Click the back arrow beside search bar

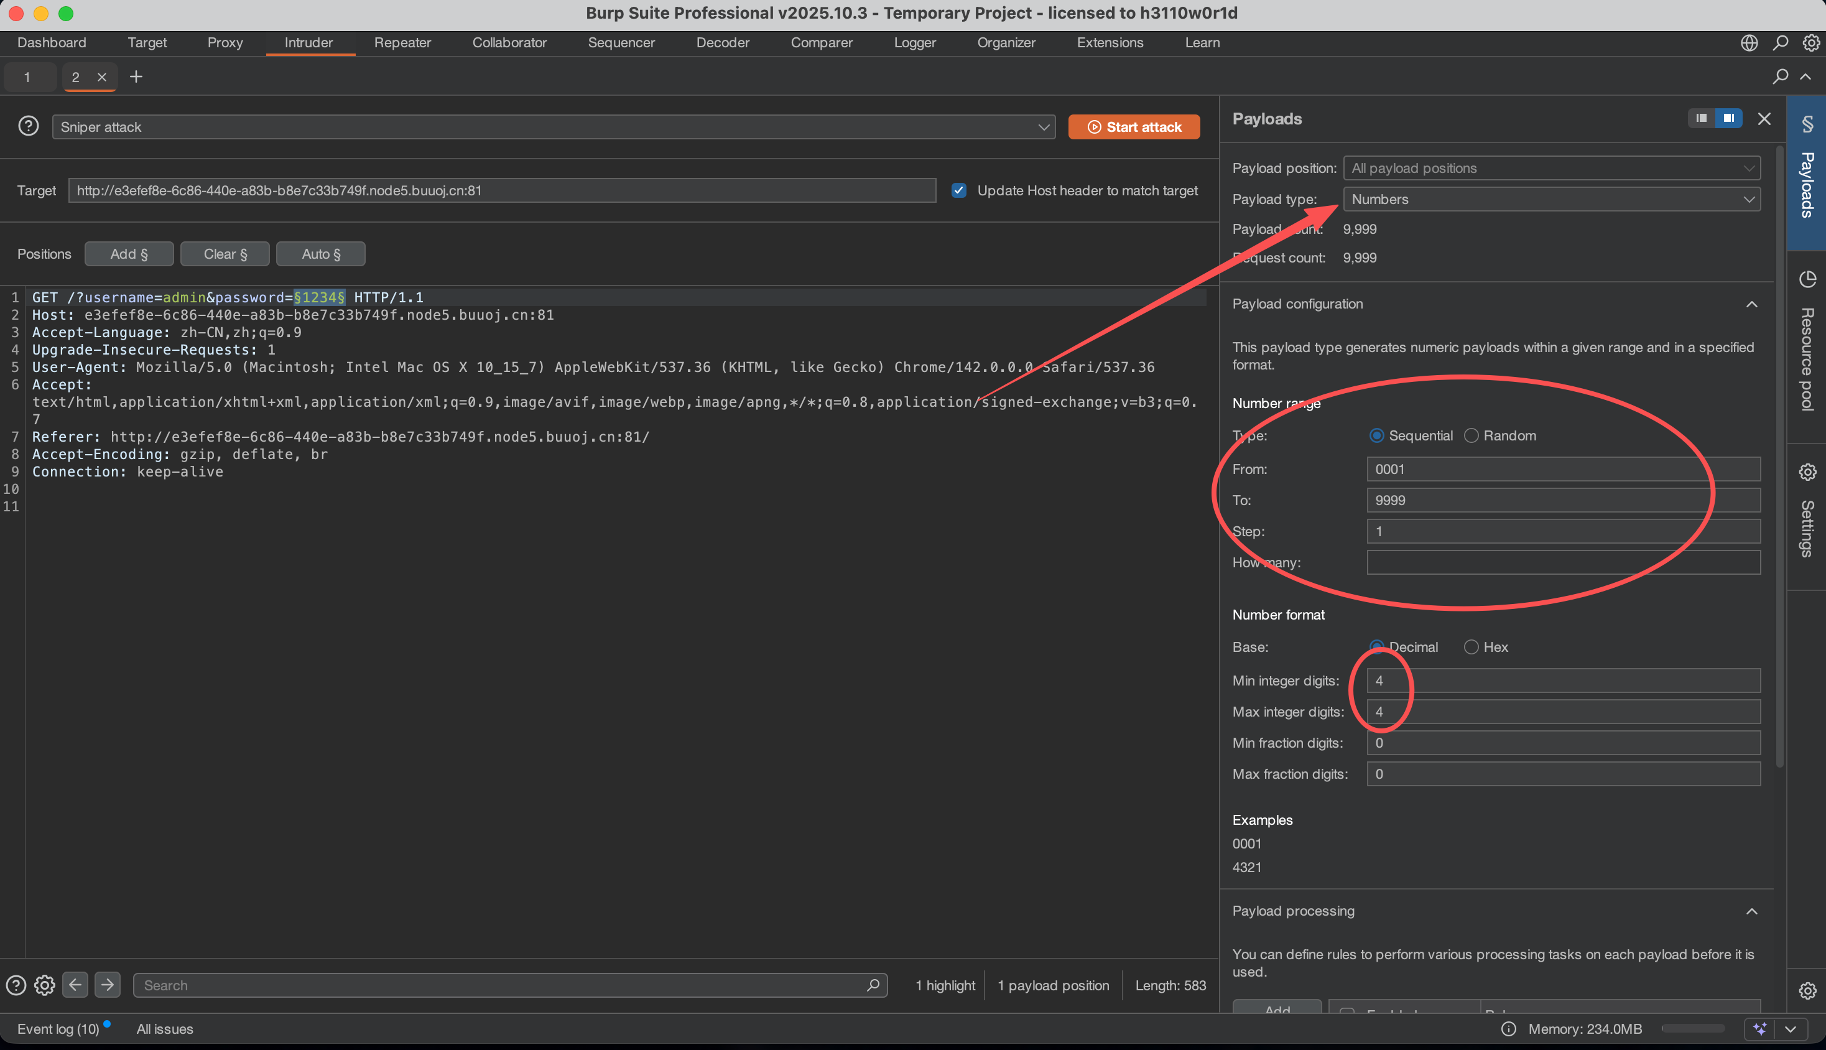pos(75,984)
